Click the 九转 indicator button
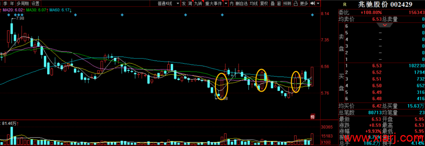This screenshot has height=146, width=425. (198, 4)
